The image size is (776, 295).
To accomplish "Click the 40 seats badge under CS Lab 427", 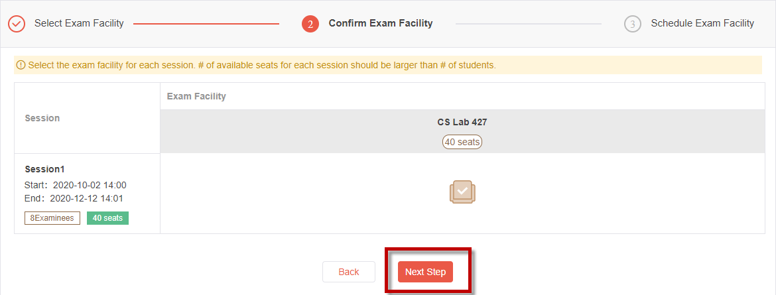I will pyautogui.click(x=462, y=142).
